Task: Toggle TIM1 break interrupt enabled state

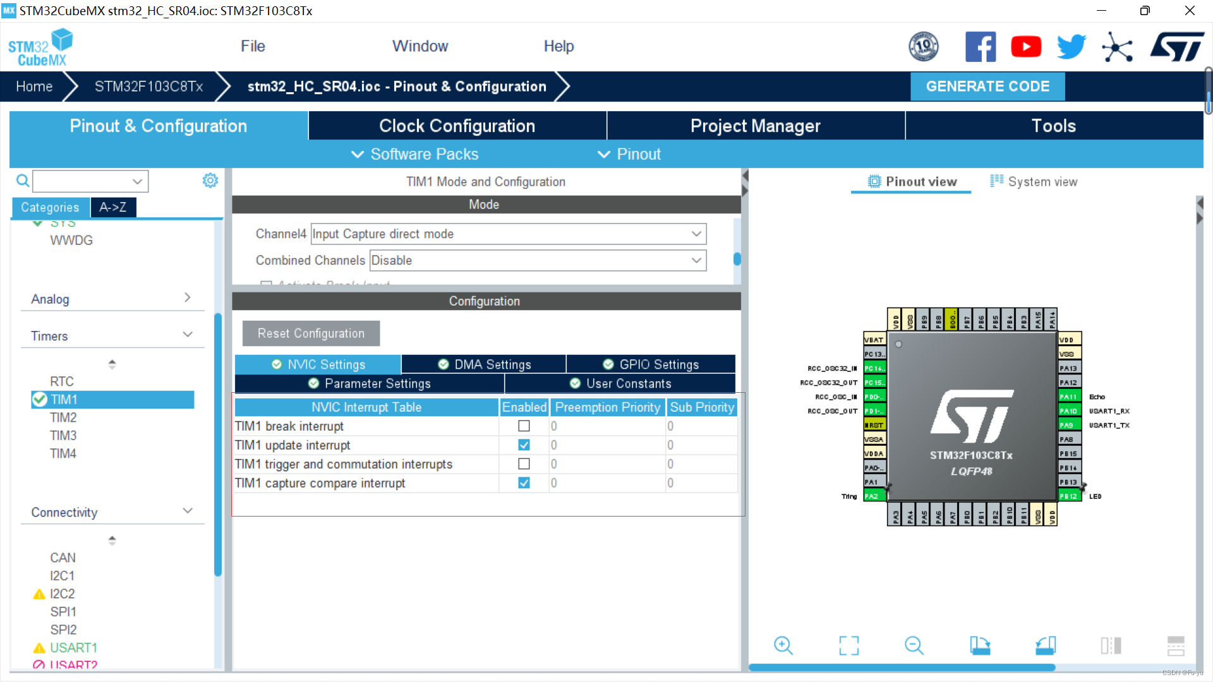Action: 523,426
